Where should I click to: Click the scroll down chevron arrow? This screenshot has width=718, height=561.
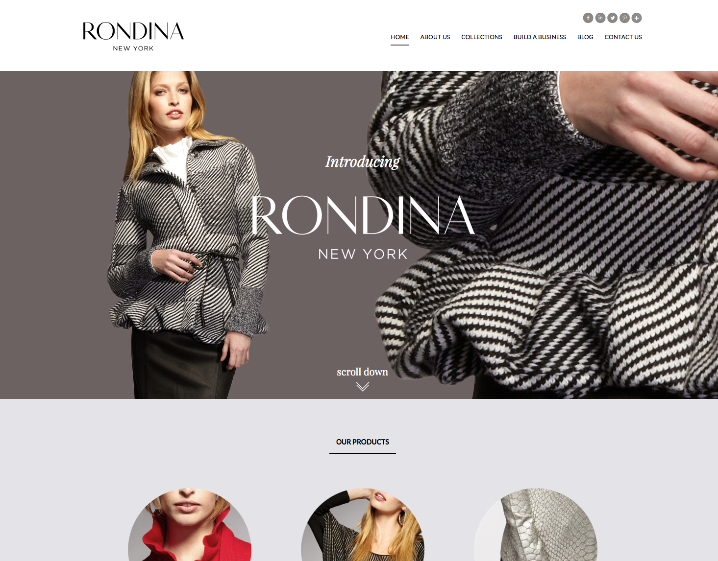pos(363,387)
